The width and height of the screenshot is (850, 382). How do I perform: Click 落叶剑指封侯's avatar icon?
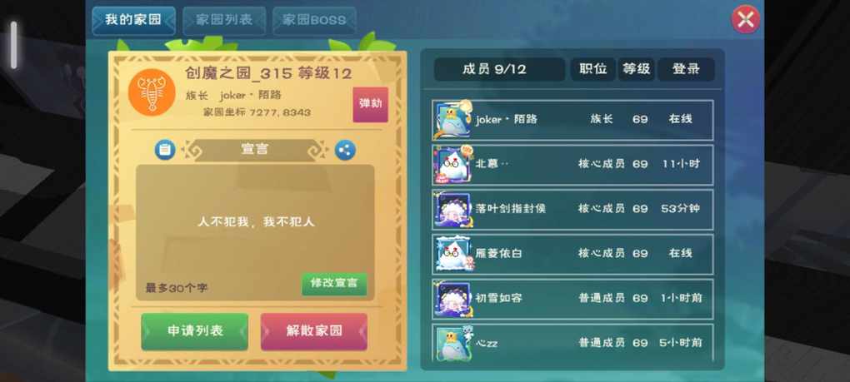(x=451, y=210)
